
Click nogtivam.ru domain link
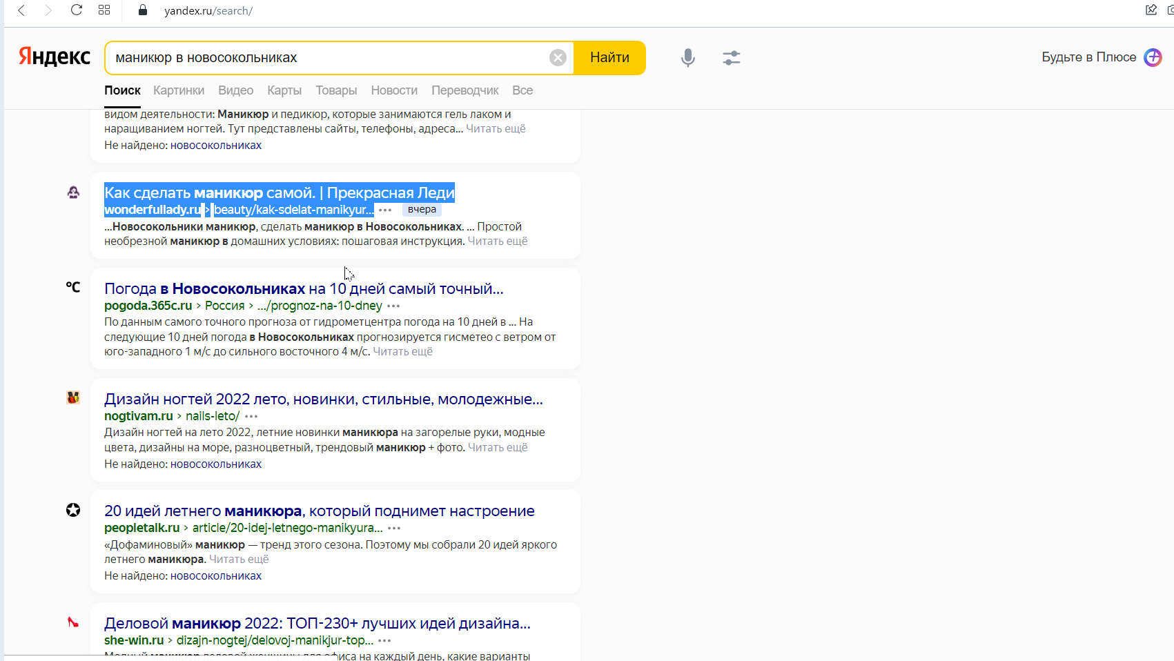139,416
